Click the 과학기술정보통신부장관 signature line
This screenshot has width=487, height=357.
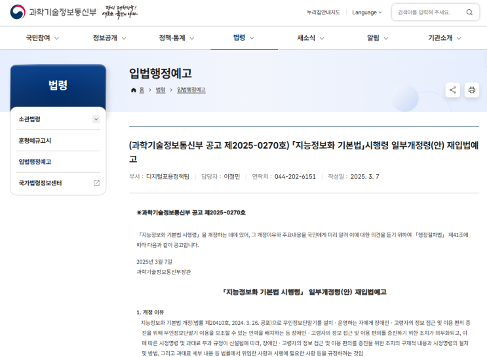click(164, 272)
